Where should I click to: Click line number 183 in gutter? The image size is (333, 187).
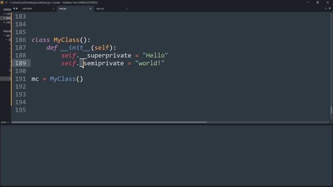20,17
